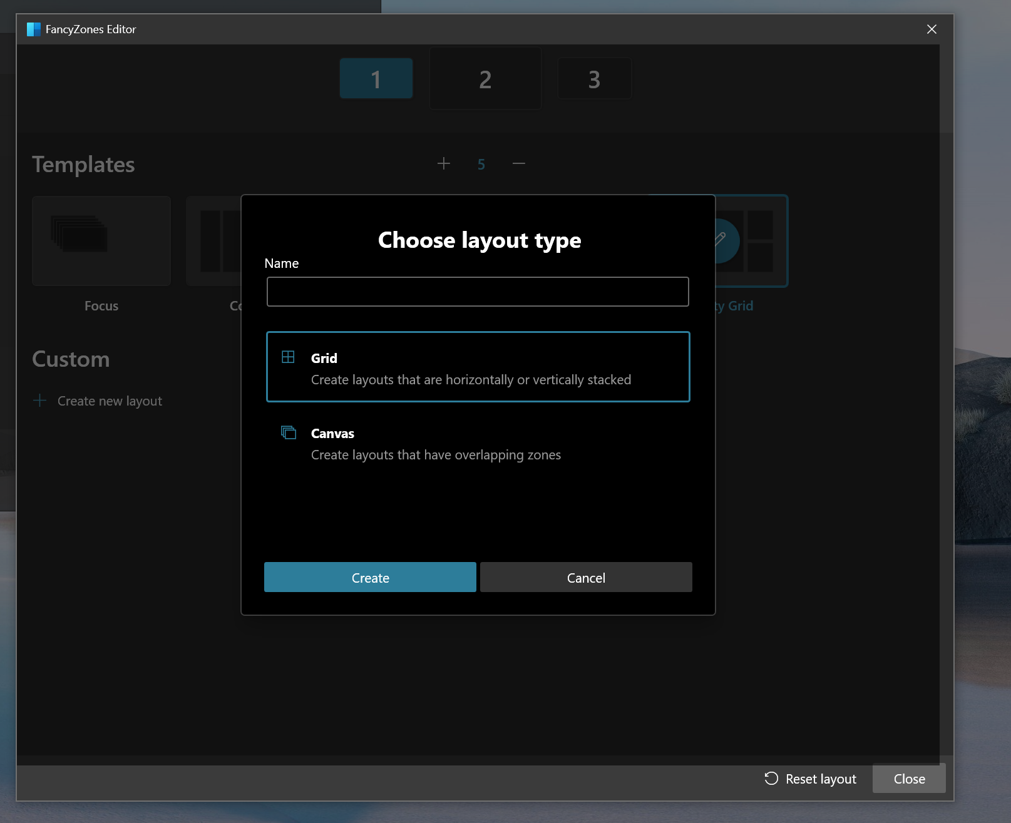
Task: Select the Focus template thumbnail
Action: click(101, 240)
